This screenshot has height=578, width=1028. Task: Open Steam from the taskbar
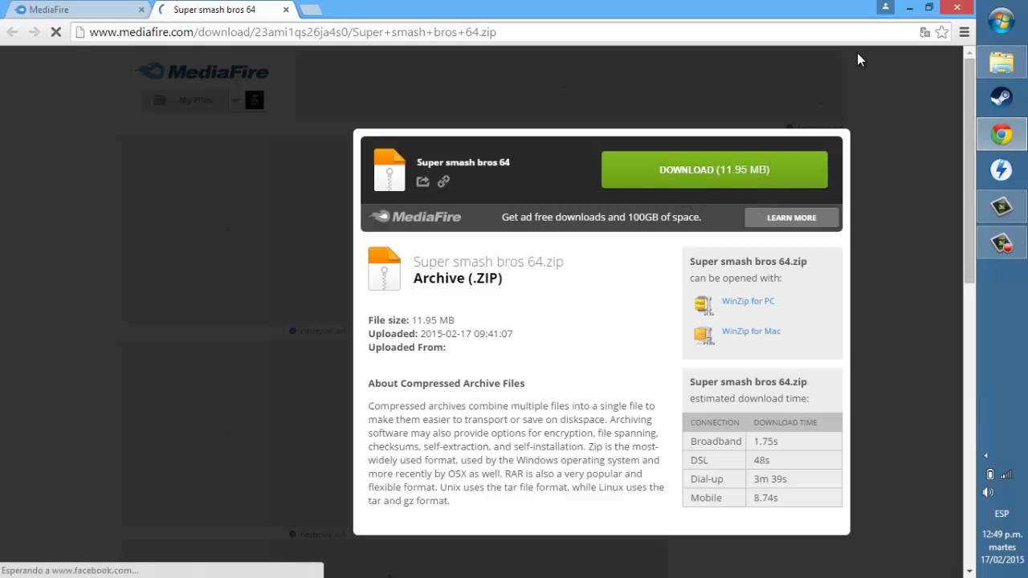pos(1001,97)
